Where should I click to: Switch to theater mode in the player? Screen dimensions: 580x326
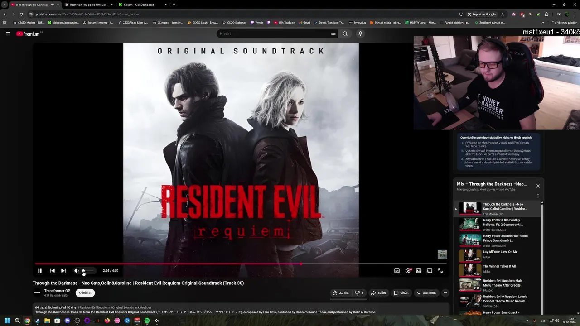[419, 271]
